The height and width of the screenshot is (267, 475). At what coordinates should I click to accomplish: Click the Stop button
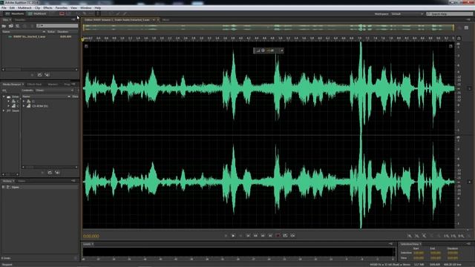(226, 236)
